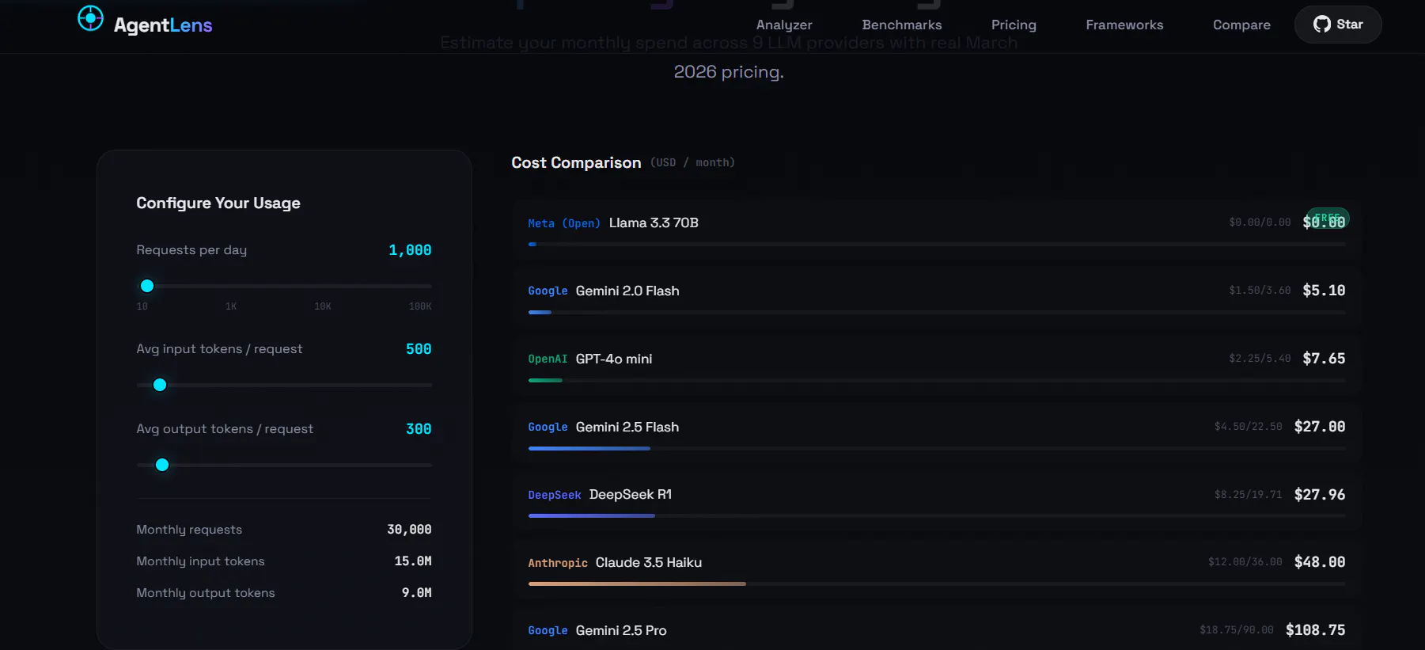
Task: Click the $2.25/5.40 rate text
Action: click(x=1260, y=359)
